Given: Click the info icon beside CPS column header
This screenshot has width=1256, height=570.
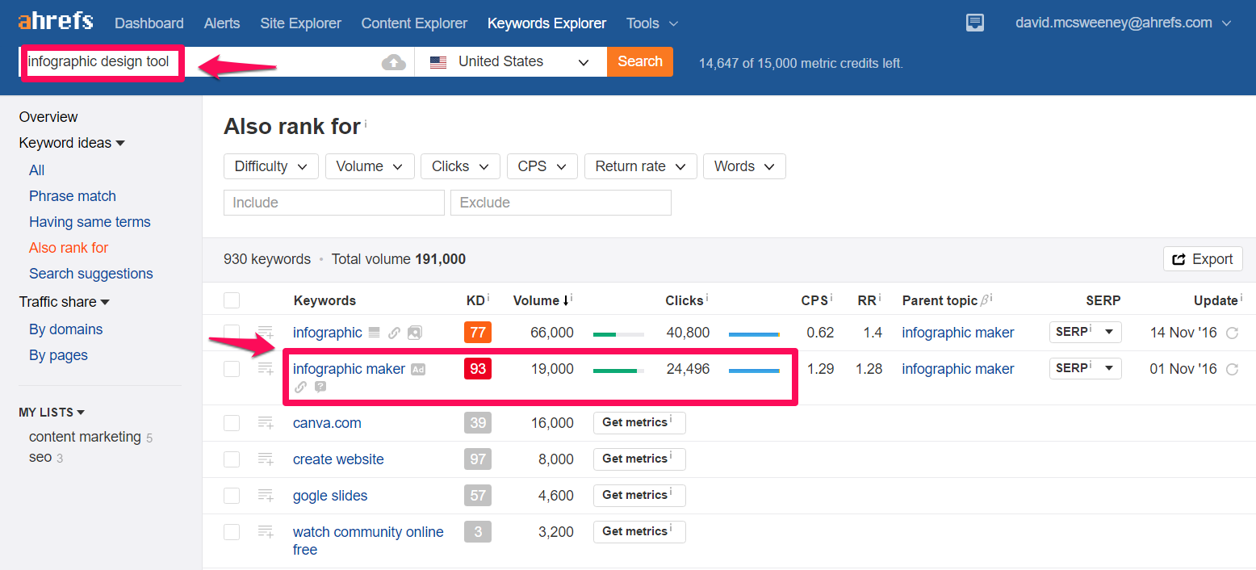Looking at the screenshot, I should 831,298.
